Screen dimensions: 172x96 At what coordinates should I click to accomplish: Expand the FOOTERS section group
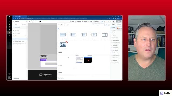[60, 73]
